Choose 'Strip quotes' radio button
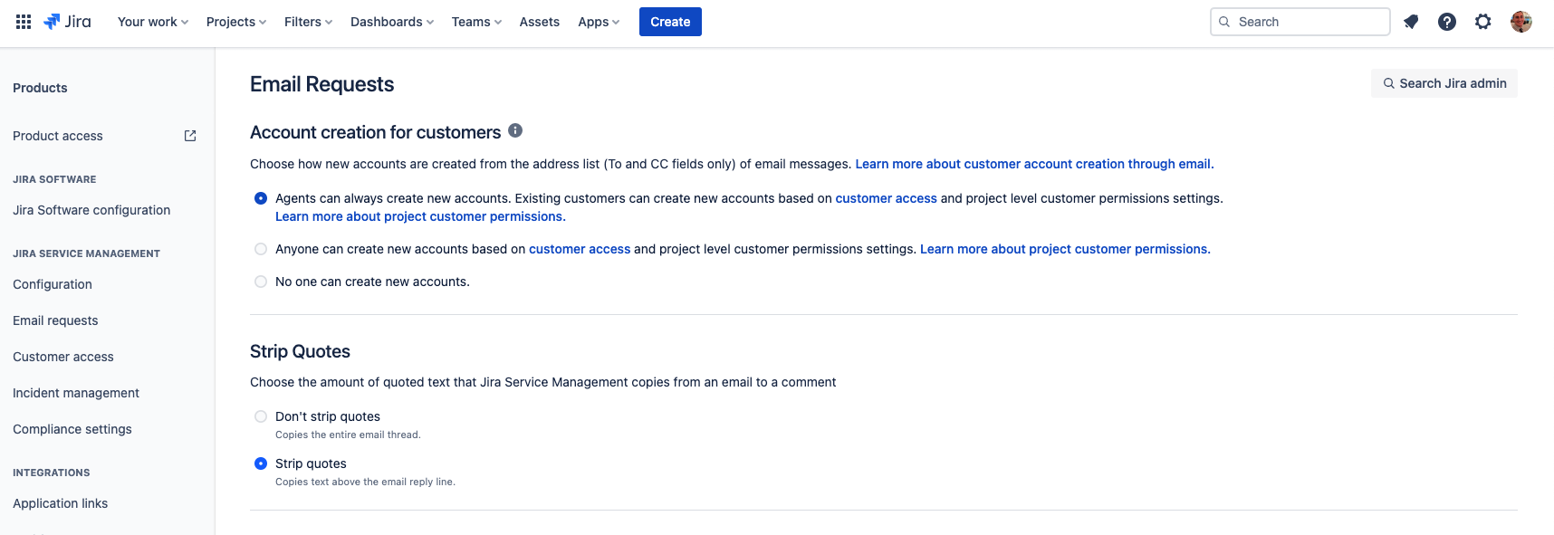 click(x=261, y=463)
